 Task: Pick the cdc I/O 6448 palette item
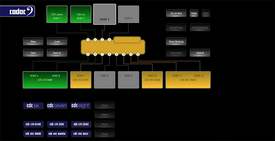click(33, 124)
